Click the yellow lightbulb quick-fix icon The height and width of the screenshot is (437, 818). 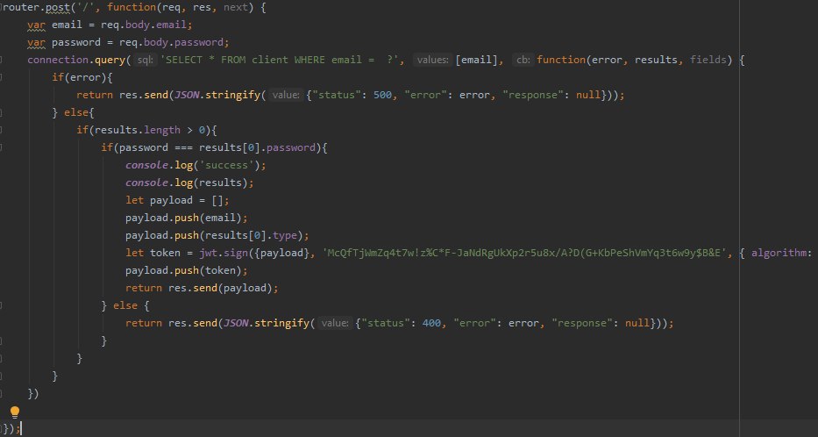(15, 412)
